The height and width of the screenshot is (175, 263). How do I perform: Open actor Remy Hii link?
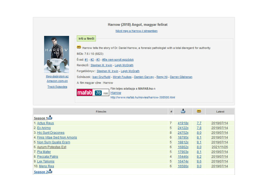click(x=162, y=77)
